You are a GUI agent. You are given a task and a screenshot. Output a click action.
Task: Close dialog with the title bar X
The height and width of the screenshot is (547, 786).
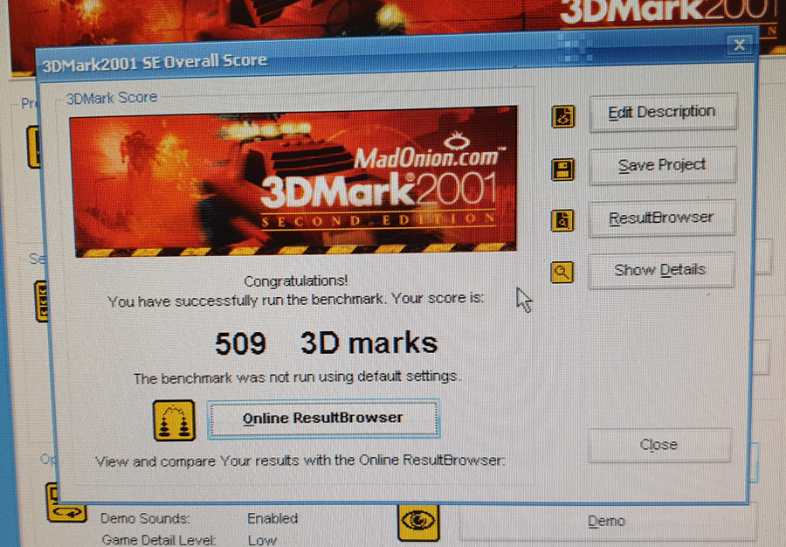click(x=739, y=45)
